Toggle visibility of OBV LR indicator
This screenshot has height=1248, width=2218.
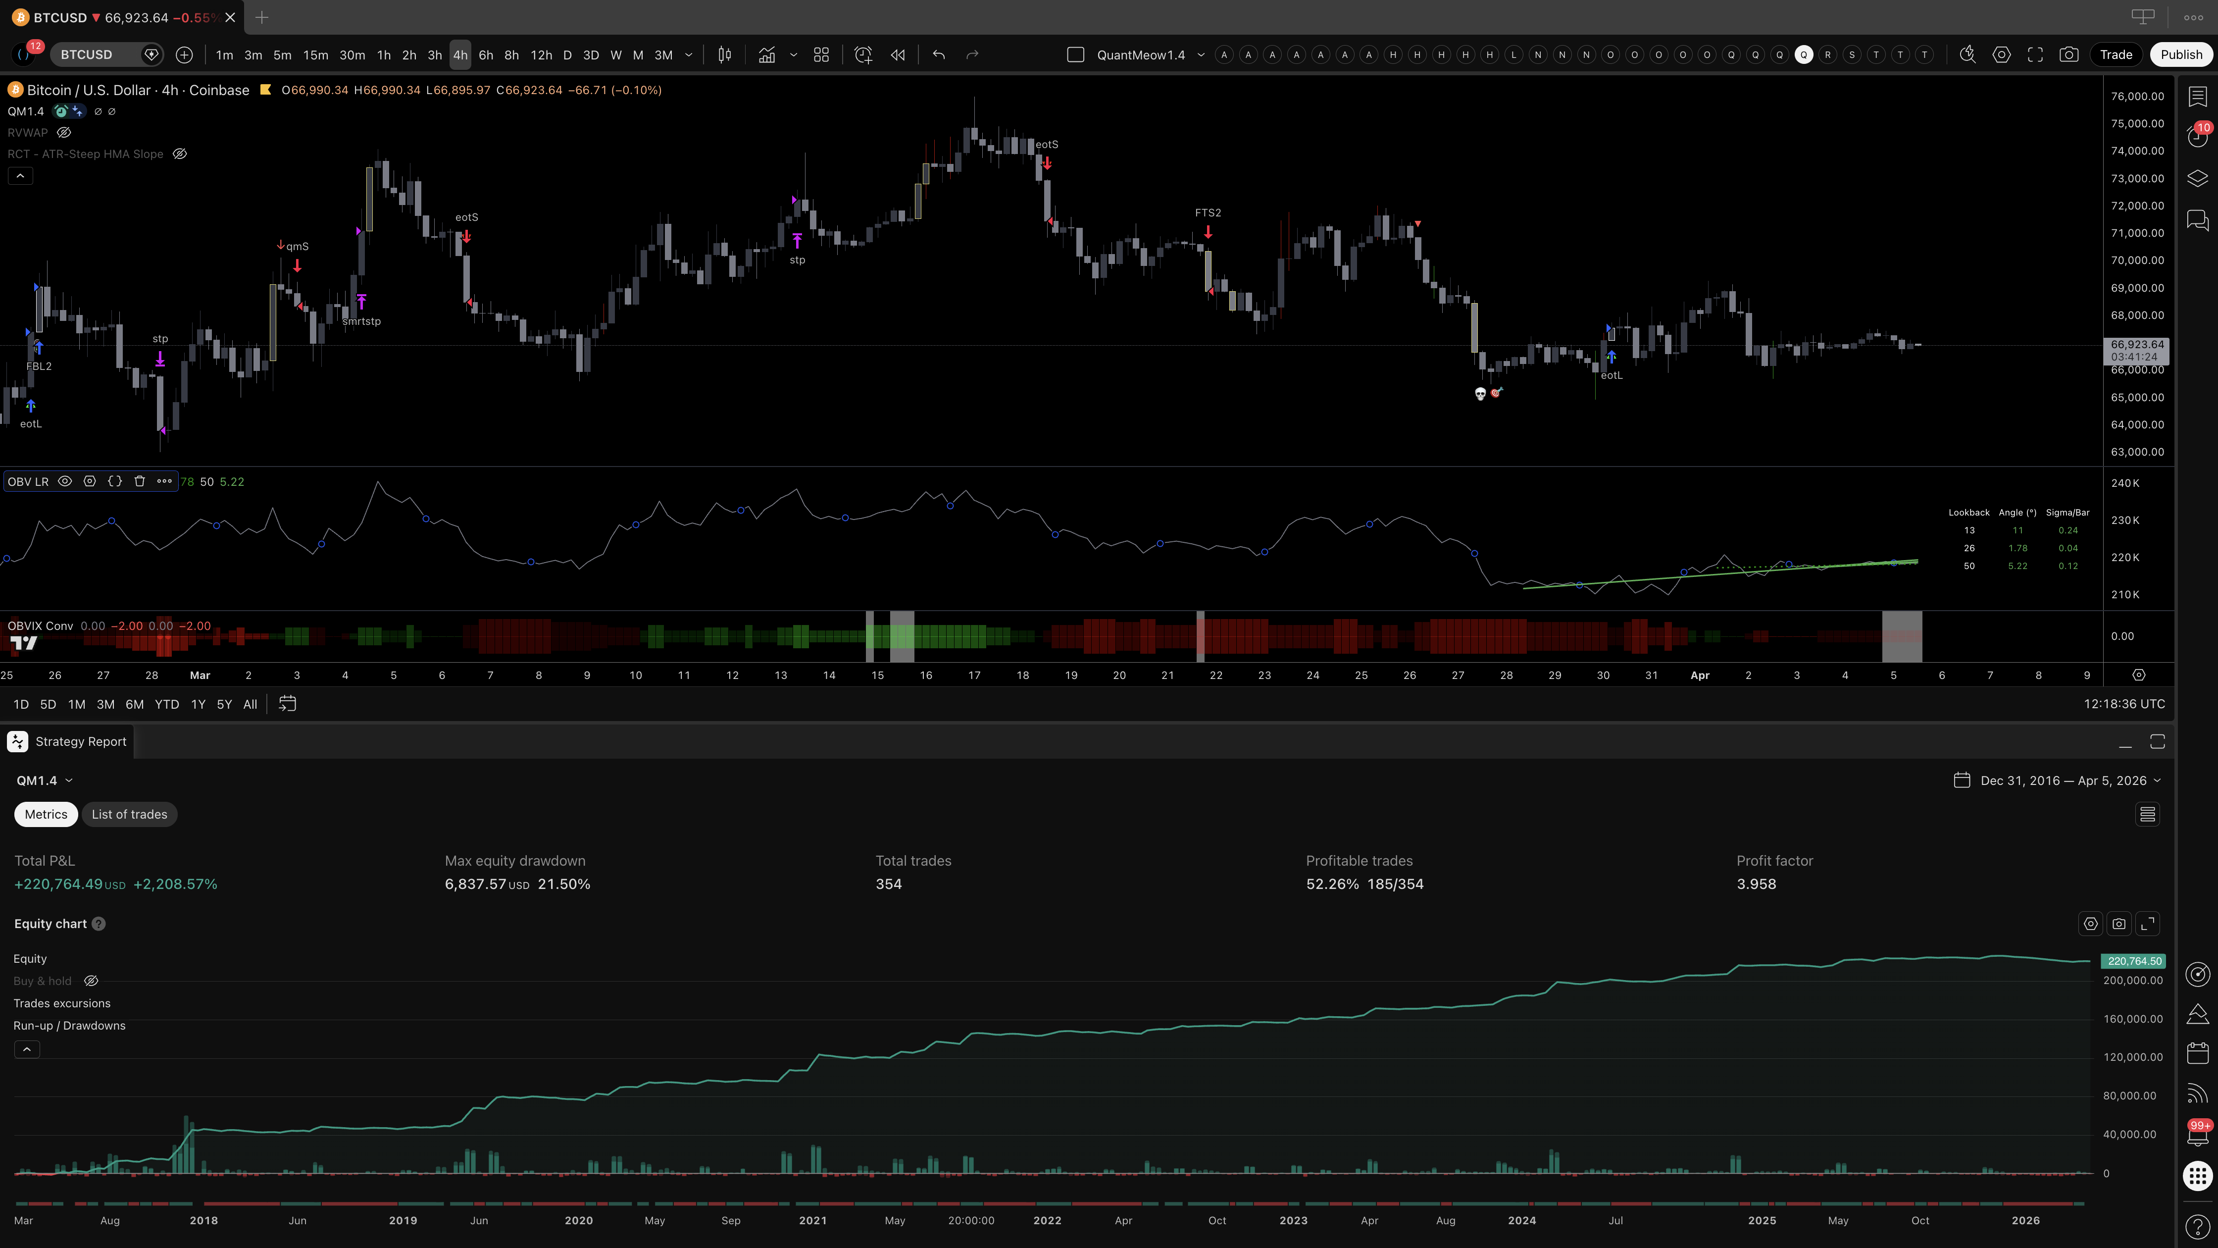click(64, 481)
